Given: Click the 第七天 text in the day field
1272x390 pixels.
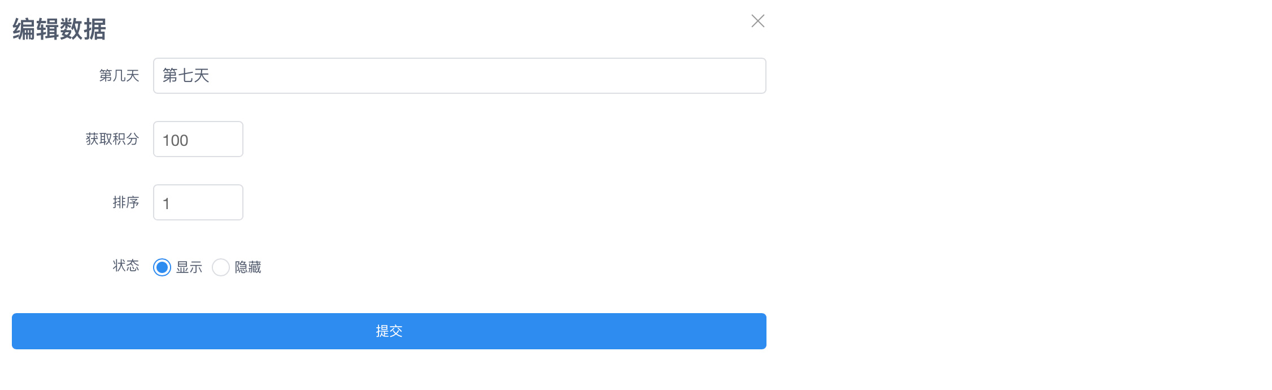Looking at the screenshot, I should tap(186, 76).
